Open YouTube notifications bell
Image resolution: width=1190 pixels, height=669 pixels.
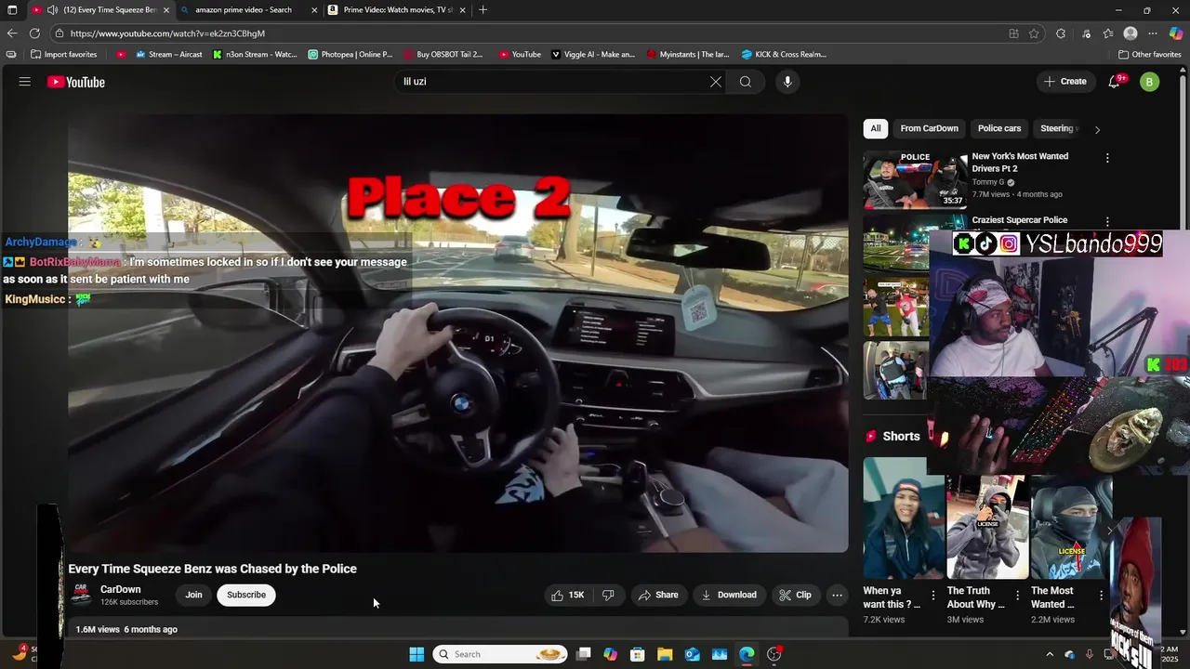click(x=1115, y=82)
